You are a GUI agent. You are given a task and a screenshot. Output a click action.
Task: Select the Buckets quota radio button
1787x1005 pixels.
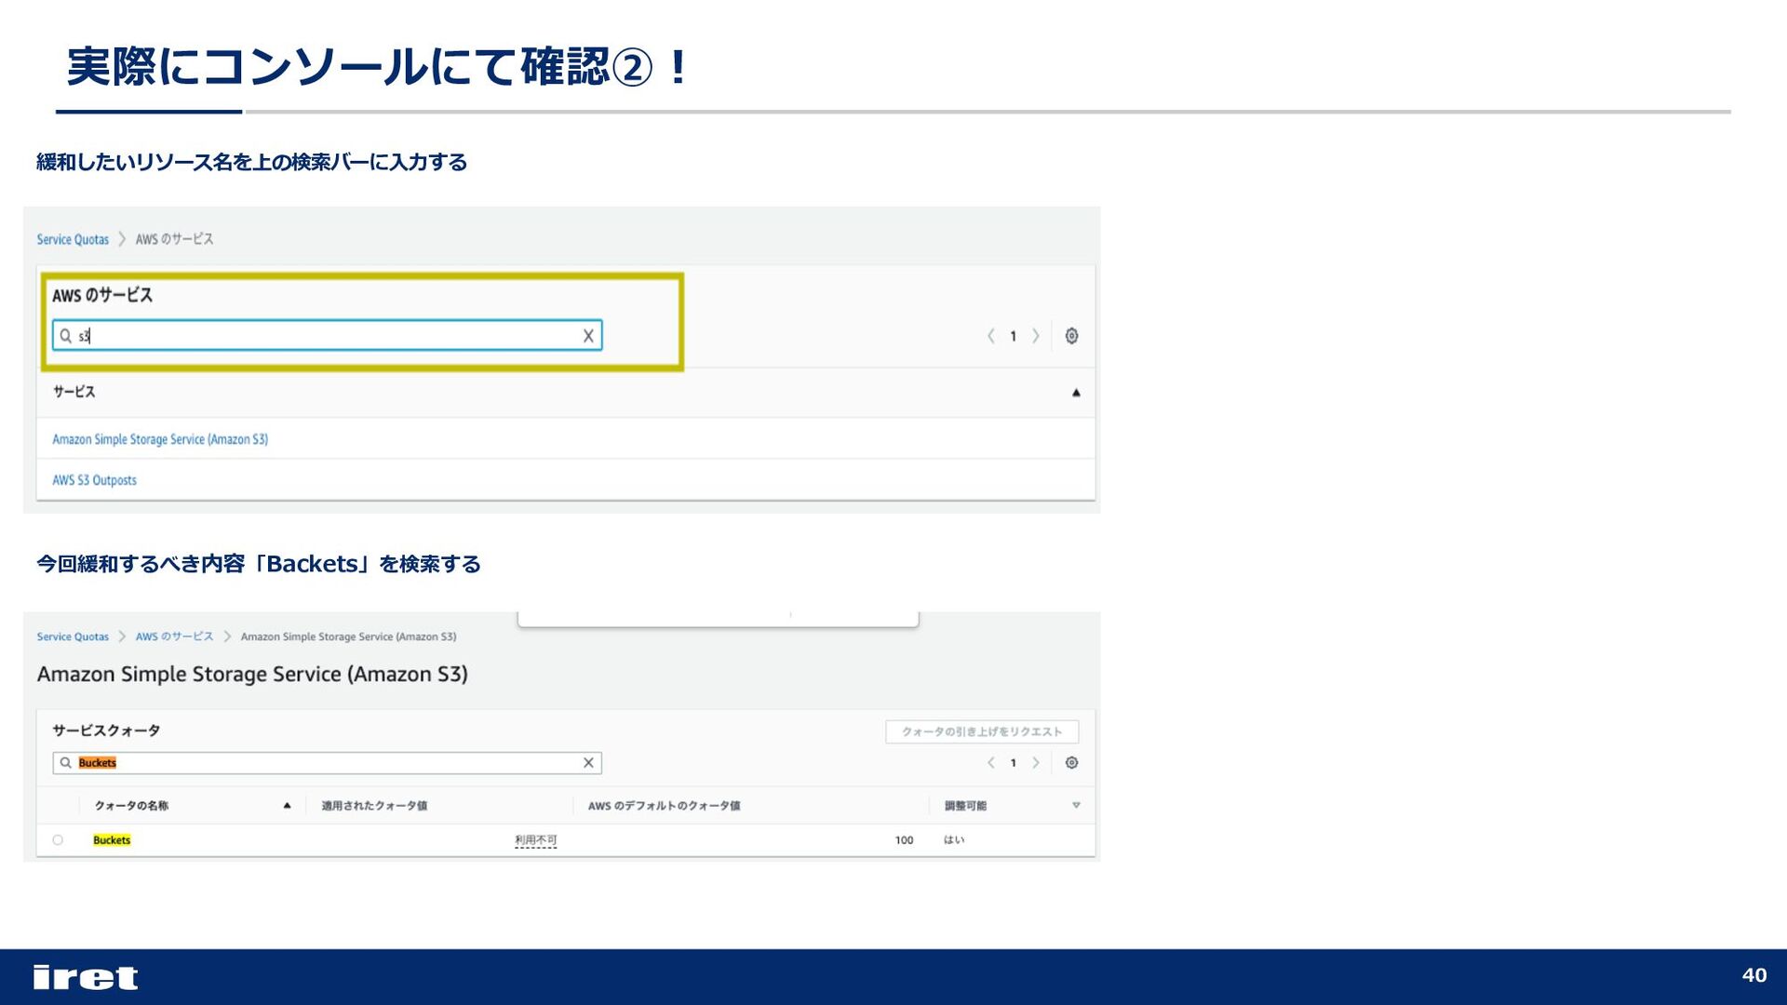point(58,840)
